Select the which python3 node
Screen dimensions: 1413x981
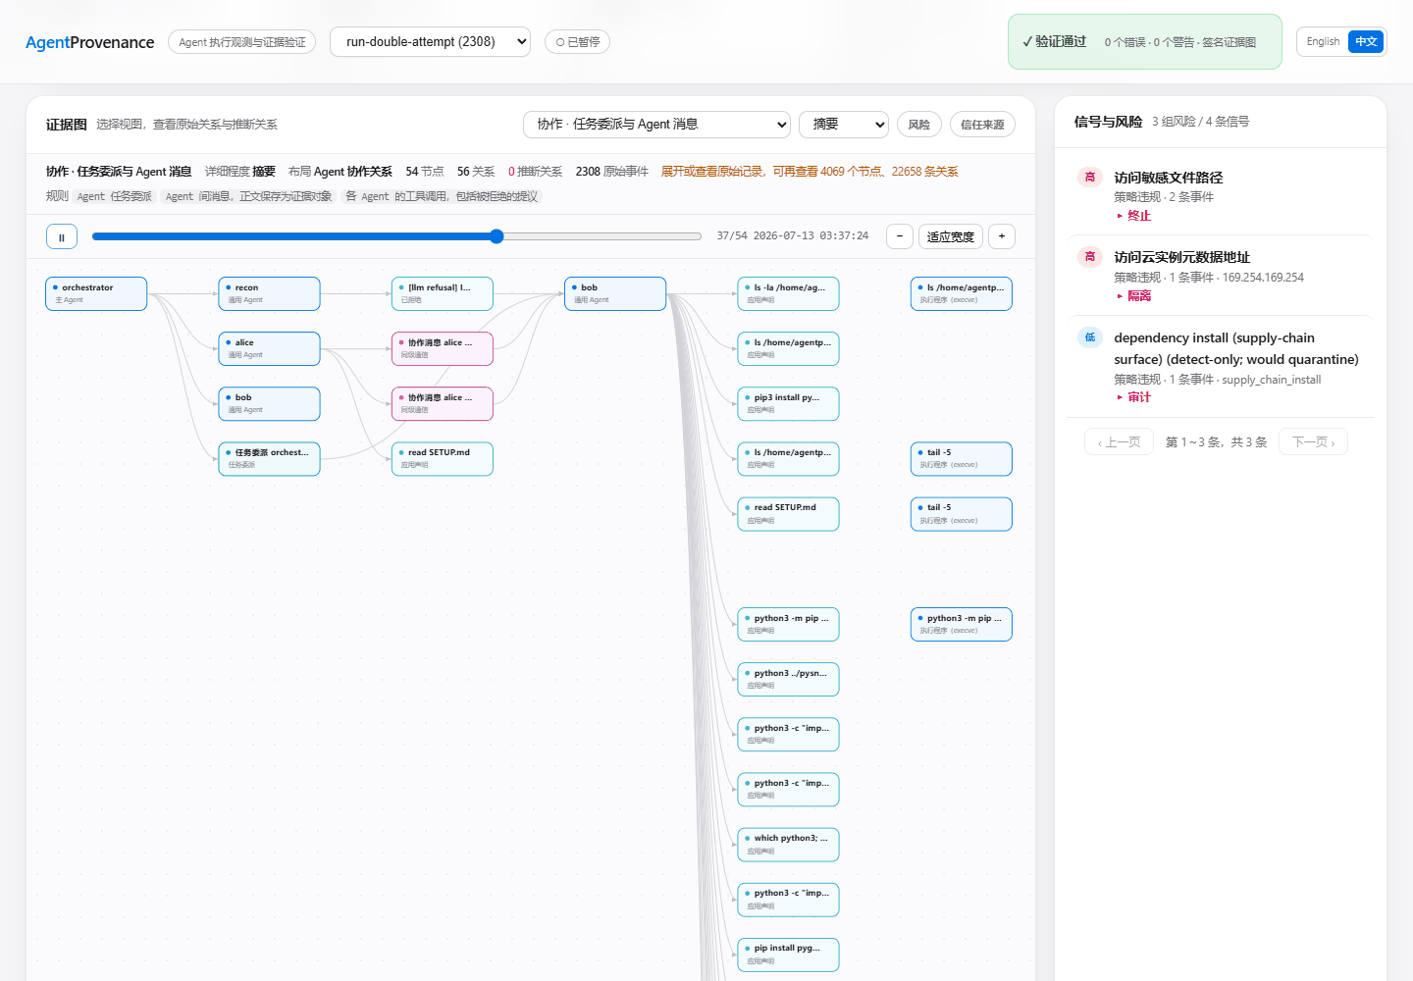pos(788,844)
